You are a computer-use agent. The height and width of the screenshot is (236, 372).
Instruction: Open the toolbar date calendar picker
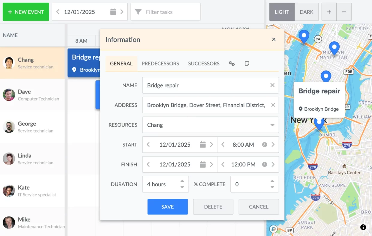click(x=113, y=12)
